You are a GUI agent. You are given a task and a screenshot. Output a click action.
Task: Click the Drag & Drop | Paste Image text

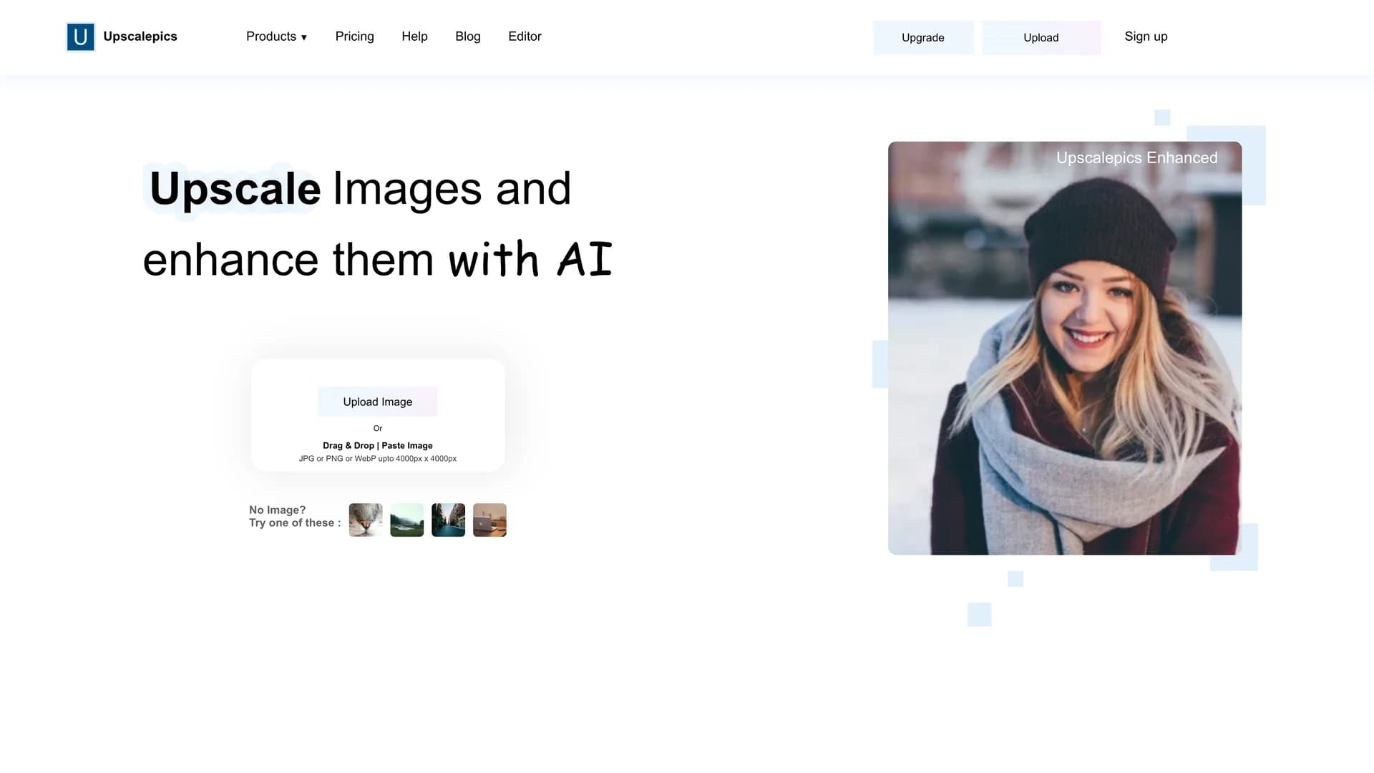point(378,445)
